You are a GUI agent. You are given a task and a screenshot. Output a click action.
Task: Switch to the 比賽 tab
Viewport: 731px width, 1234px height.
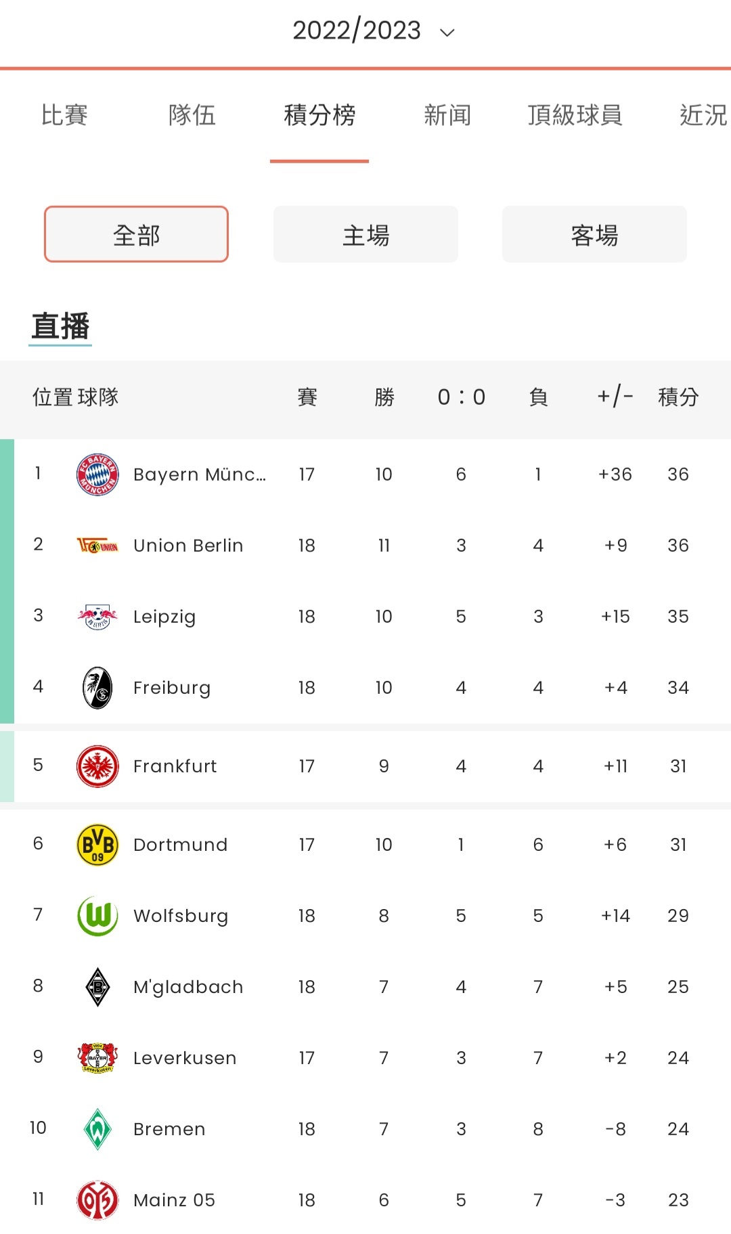click(64, 115)
